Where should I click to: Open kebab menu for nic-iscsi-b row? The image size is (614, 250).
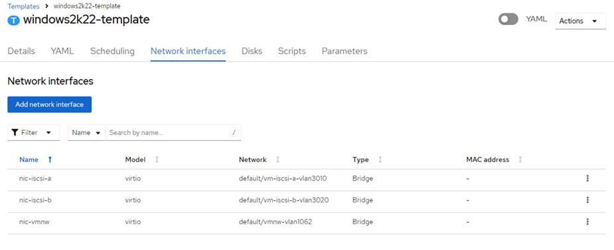587,200
